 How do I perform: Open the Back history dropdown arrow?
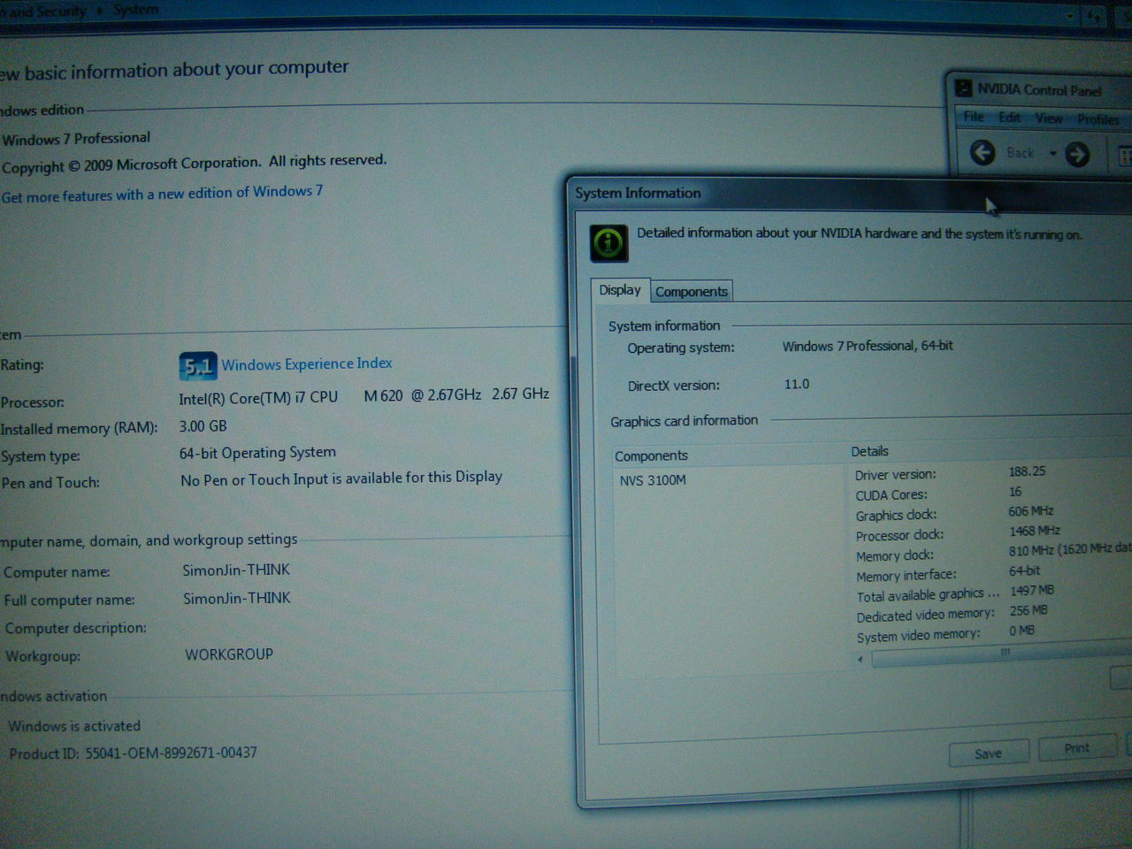pos(1052,154)
